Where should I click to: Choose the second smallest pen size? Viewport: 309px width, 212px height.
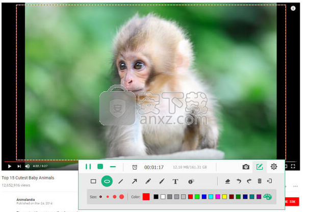108,197
